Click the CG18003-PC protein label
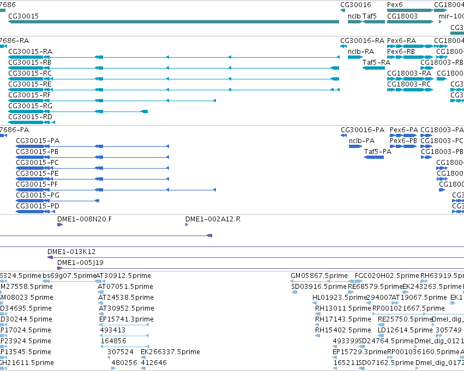464x371 pixels. 442,141
